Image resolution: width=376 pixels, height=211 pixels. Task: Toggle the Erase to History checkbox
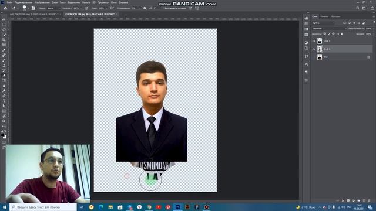coord(162,8)
